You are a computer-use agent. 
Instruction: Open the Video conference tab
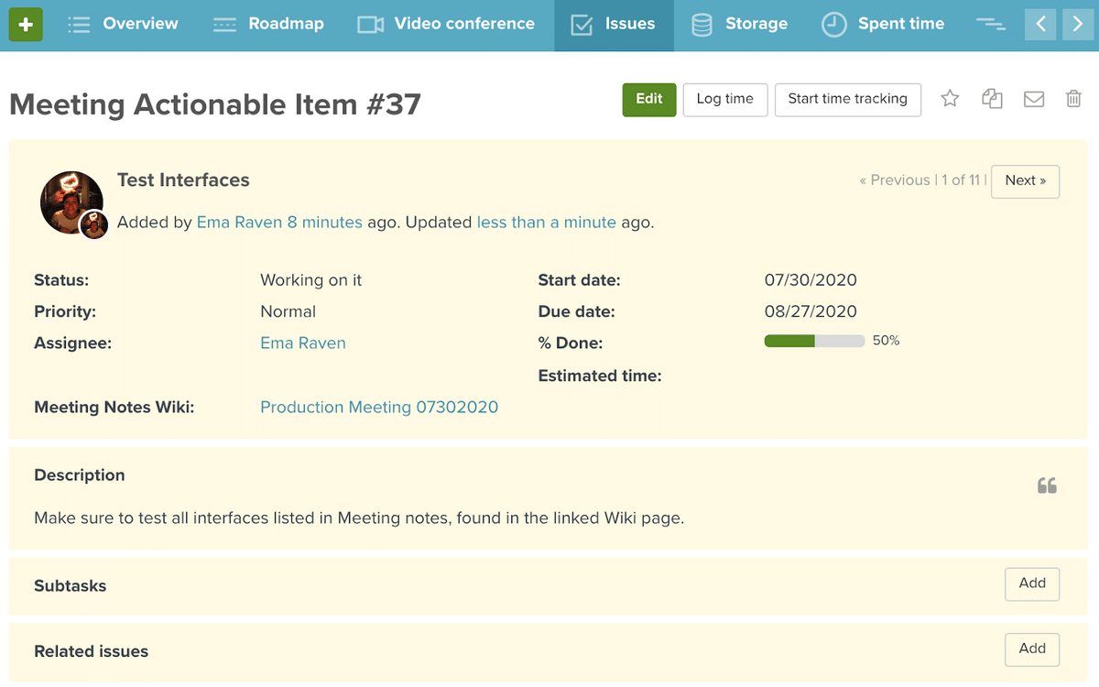click(446, 25)
